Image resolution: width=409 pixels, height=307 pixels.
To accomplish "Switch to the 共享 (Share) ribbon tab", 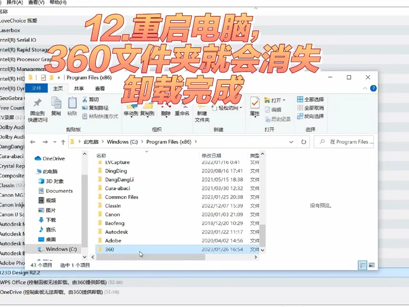I will (78, 88).
